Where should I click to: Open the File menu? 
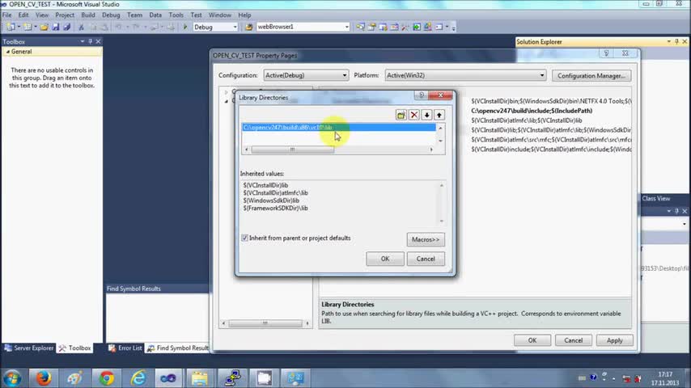pos(7,15)
